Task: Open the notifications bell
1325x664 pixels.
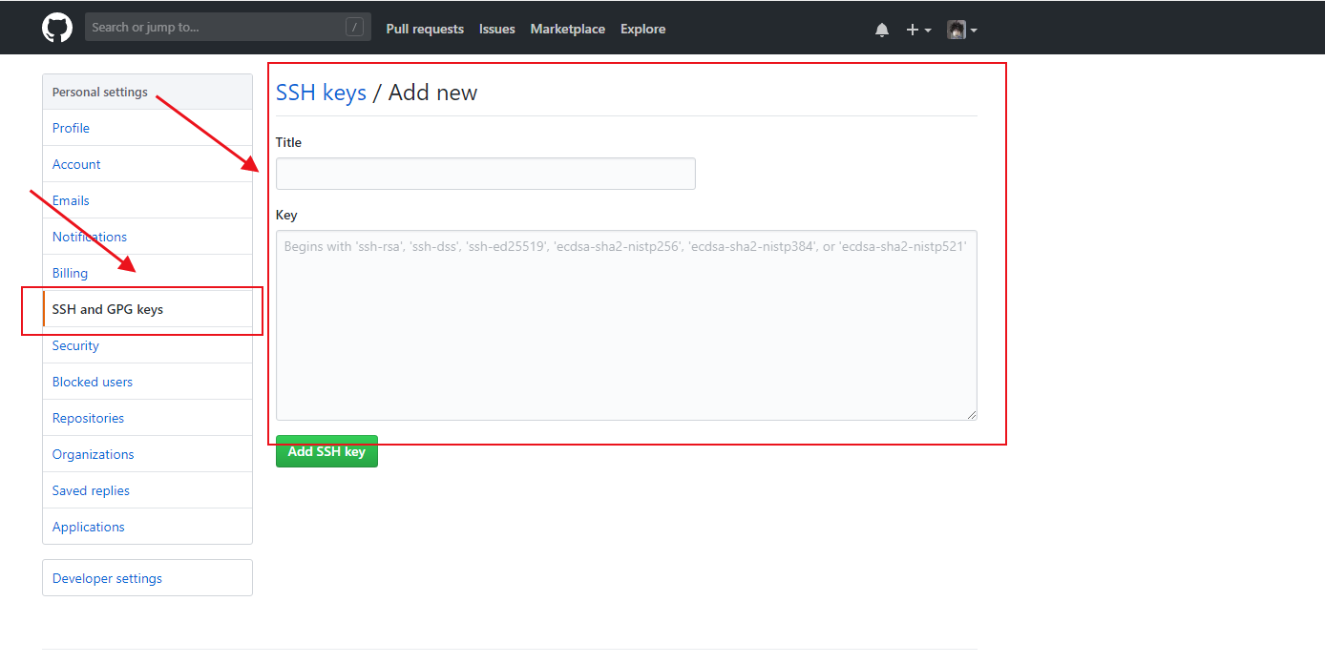Action: (882, 30)
